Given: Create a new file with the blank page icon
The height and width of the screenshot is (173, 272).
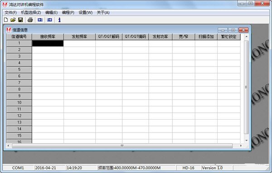Looking at the screenshot, I should (x=6, y=20).
